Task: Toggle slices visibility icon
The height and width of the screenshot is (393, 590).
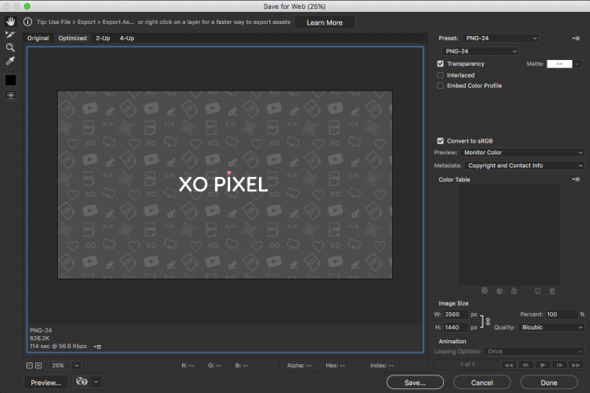Action: click(10, 95)
